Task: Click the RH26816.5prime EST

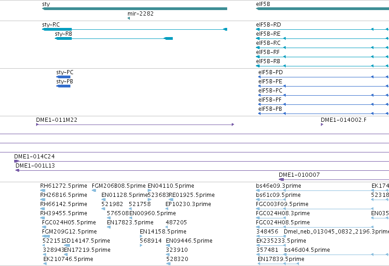Action: point(43,200)
